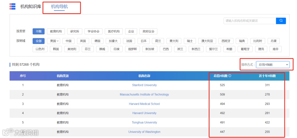Filter region by 德国
Viewport: 297px width, 138px height.
tap(97, 41)
